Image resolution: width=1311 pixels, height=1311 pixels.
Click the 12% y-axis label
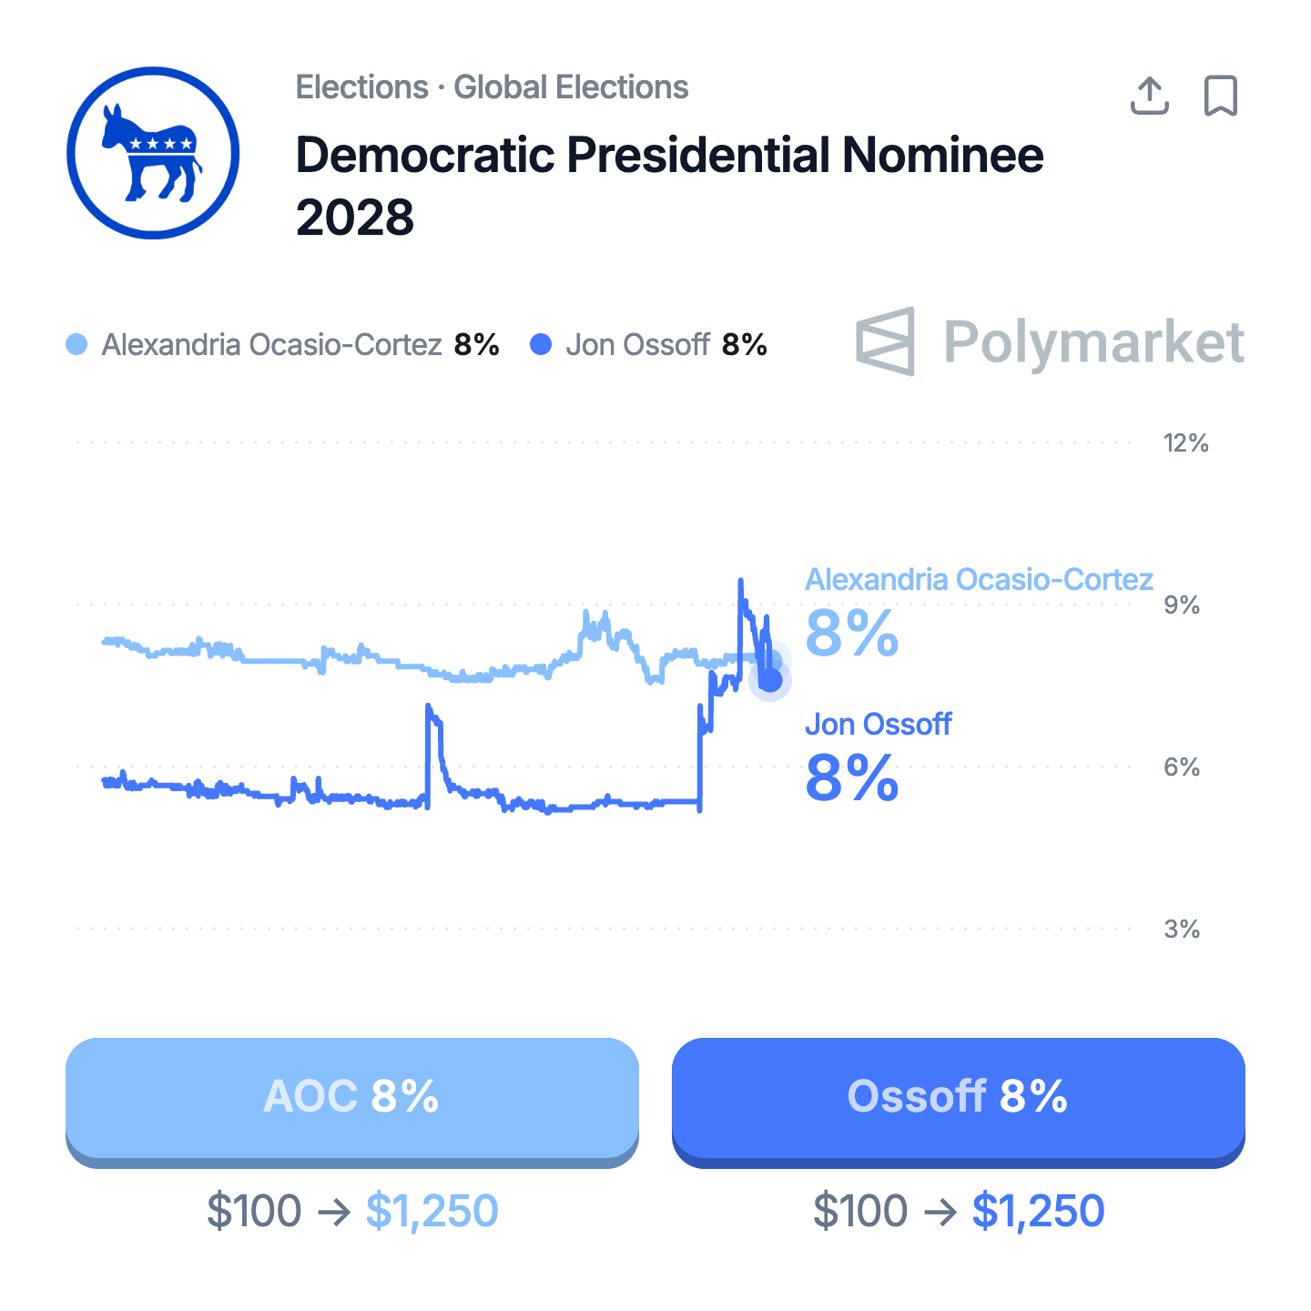[x=1185, y=443]
